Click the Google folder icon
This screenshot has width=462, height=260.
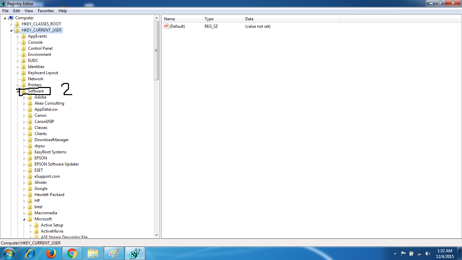coord(30,189)
